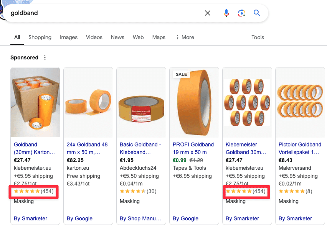Click the +€6.95 shipping text

[x=192, y=176]
